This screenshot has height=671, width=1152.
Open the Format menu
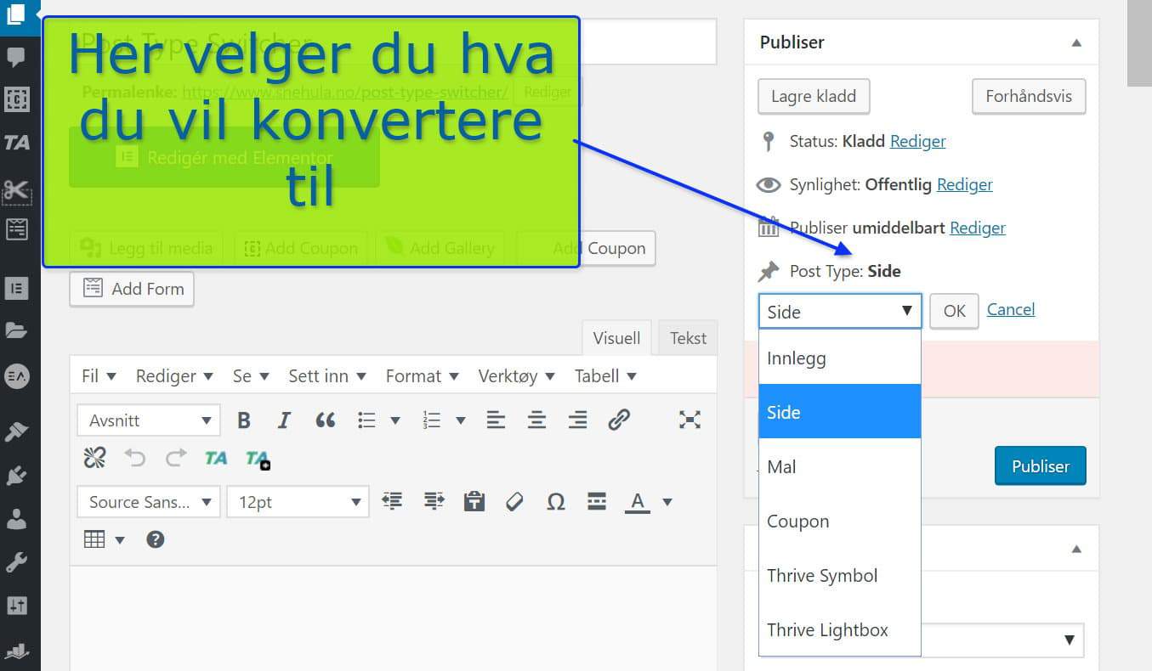coord(422,376)
